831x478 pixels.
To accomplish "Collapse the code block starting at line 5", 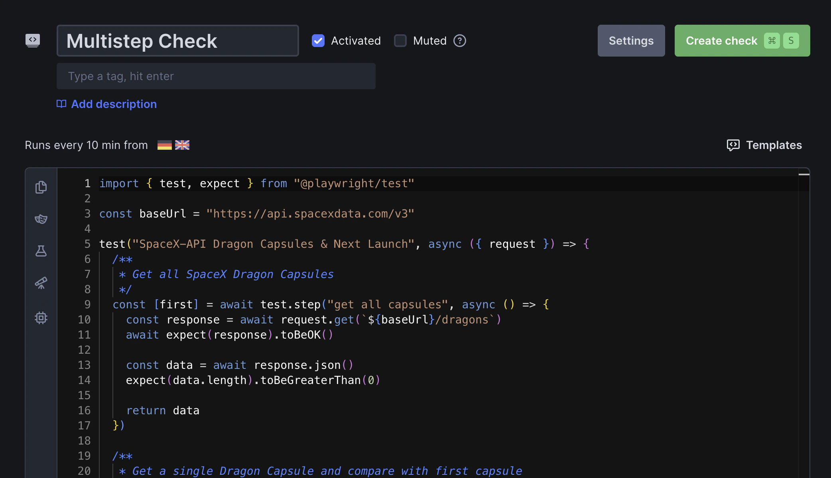I will tap(96, 244).
